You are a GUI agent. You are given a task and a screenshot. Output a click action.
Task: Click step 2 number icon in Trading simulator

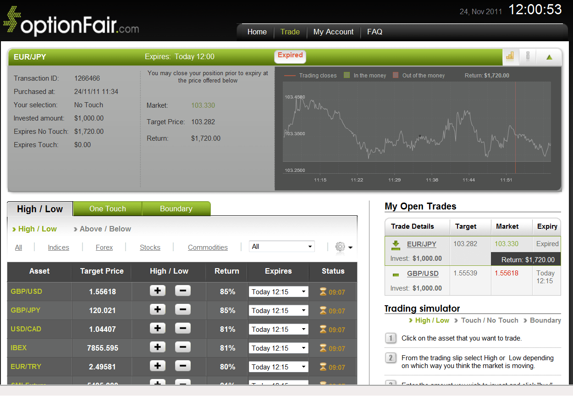pyautogui.click(x=391, y=357)
